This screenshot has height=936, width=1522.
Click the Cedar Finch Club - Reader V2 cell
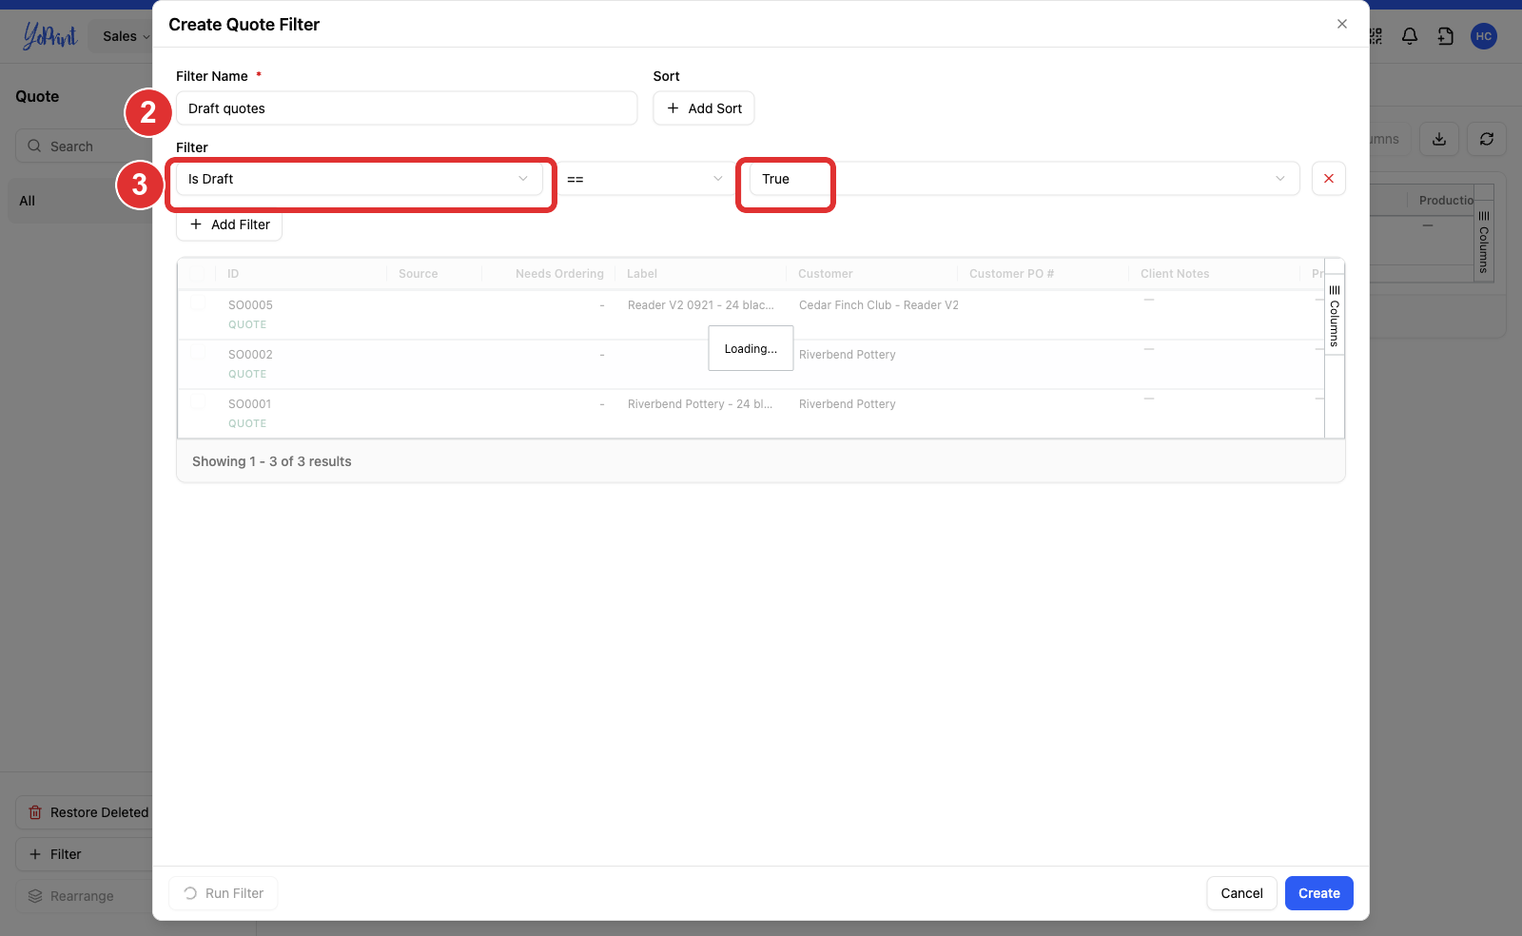point(879,305)
